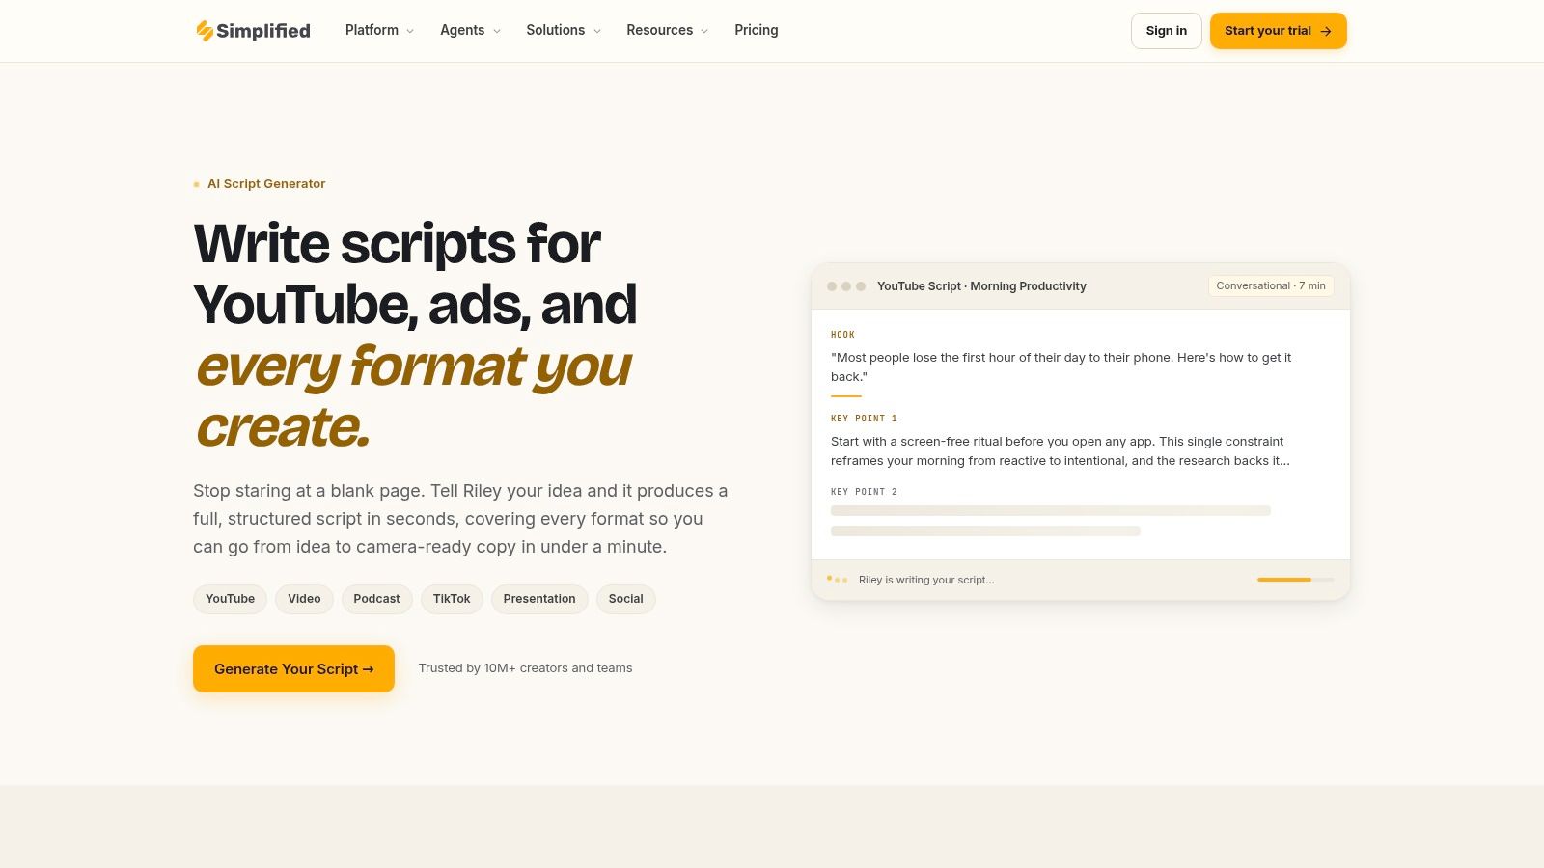Click the Sign in button
This screenshot has height=868, width=1544.
pyautogui.click(x=1167, y=31)
